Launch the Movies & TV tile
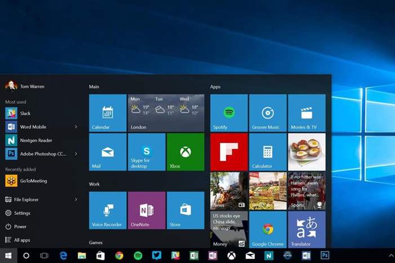The height and width of the screenshot is (263, 395). 307,113
